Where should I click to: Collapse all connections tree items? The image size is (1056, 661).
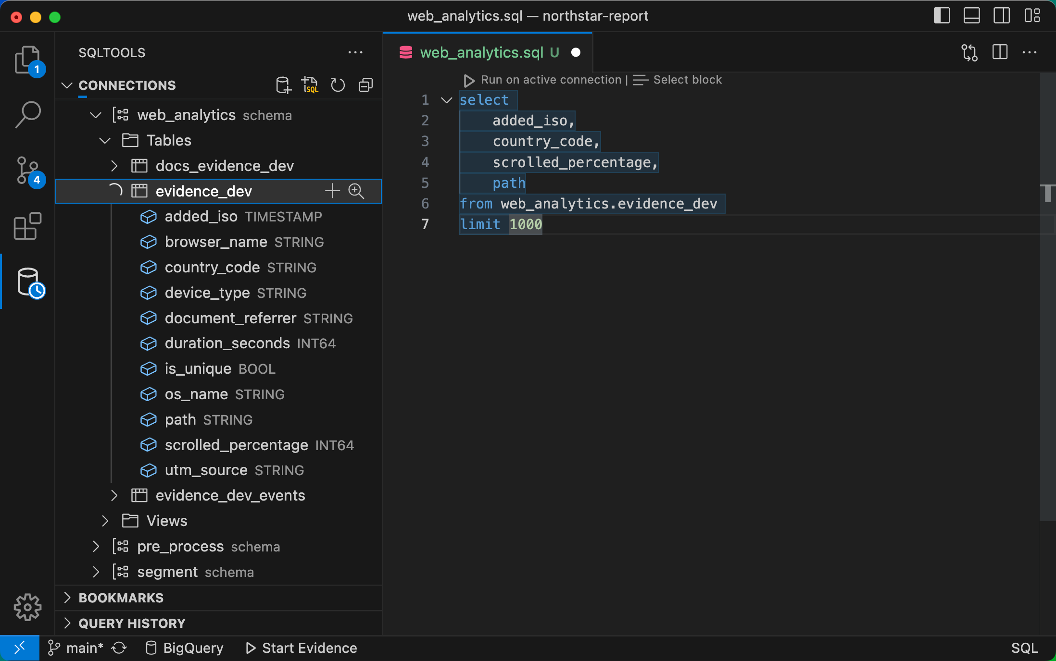366,85
